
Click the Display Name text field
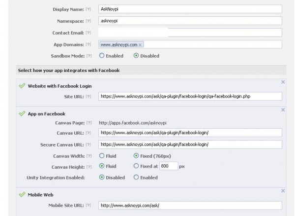[x=190, y=9]
